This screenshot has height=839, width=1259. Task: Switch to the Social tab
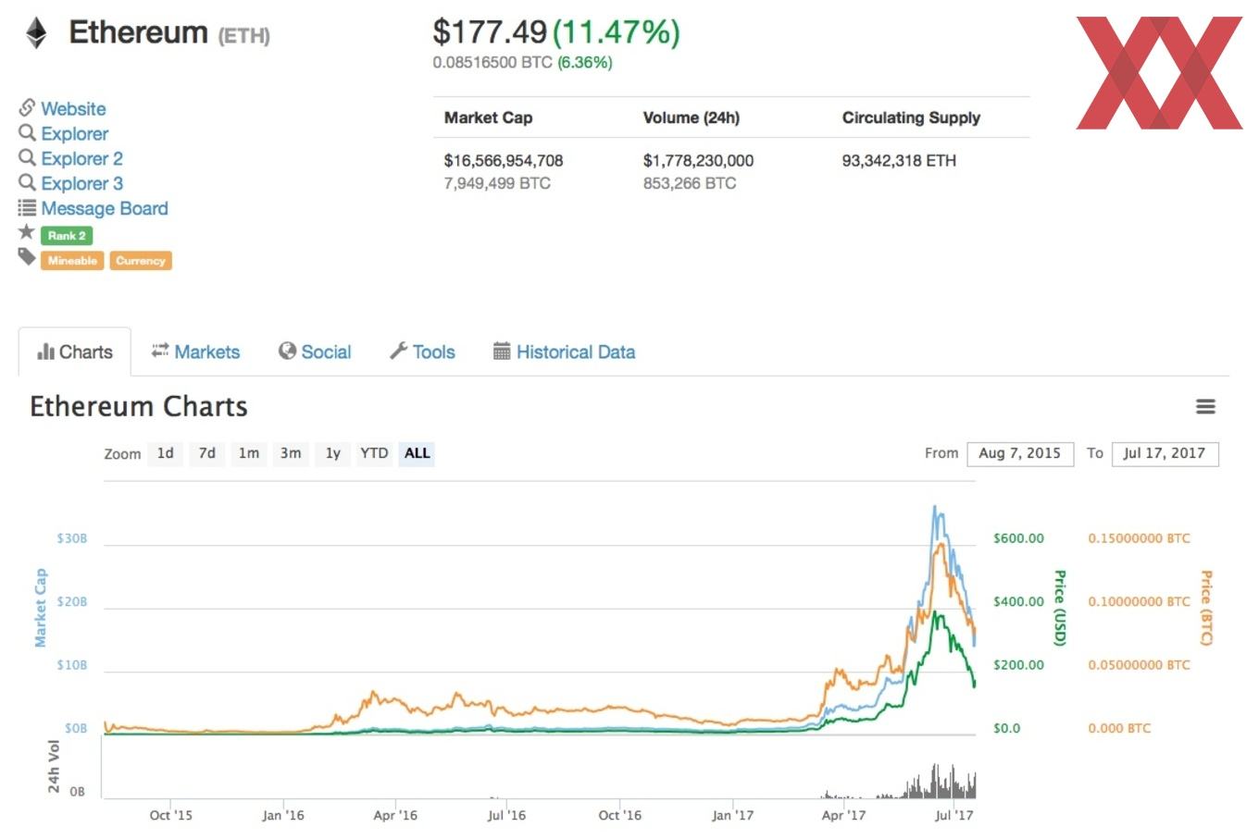pyautogui.click(x=315, y=352)
